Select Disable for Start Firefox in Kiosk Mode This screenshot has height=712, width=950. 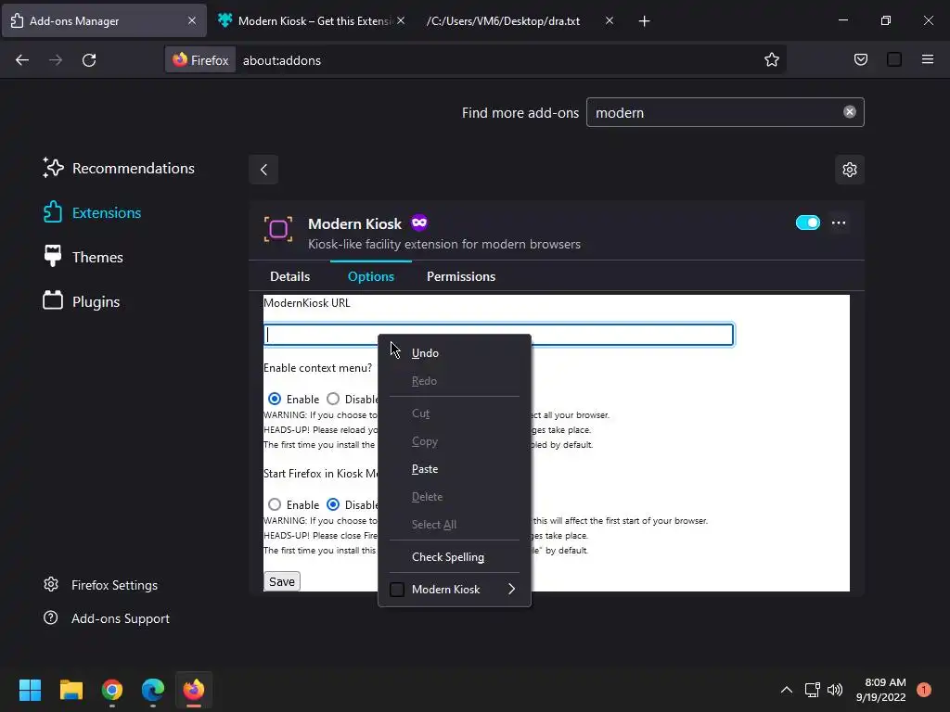[x=333, y=504]
